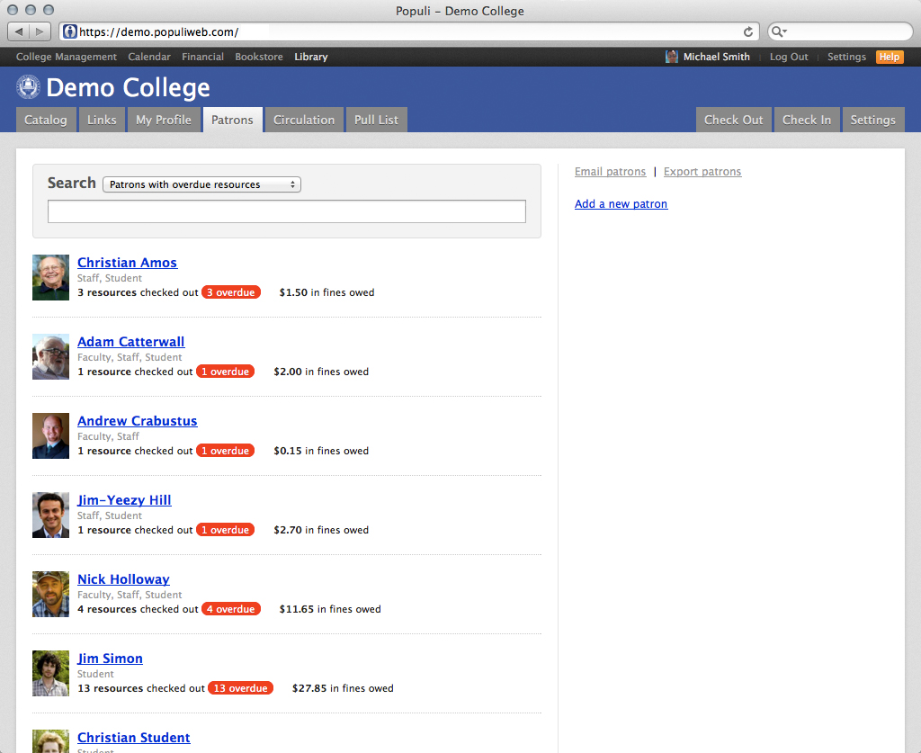Viewport: 921px width, 753px height.
Task: Open the Check In tab
Action: click(807, 120)
